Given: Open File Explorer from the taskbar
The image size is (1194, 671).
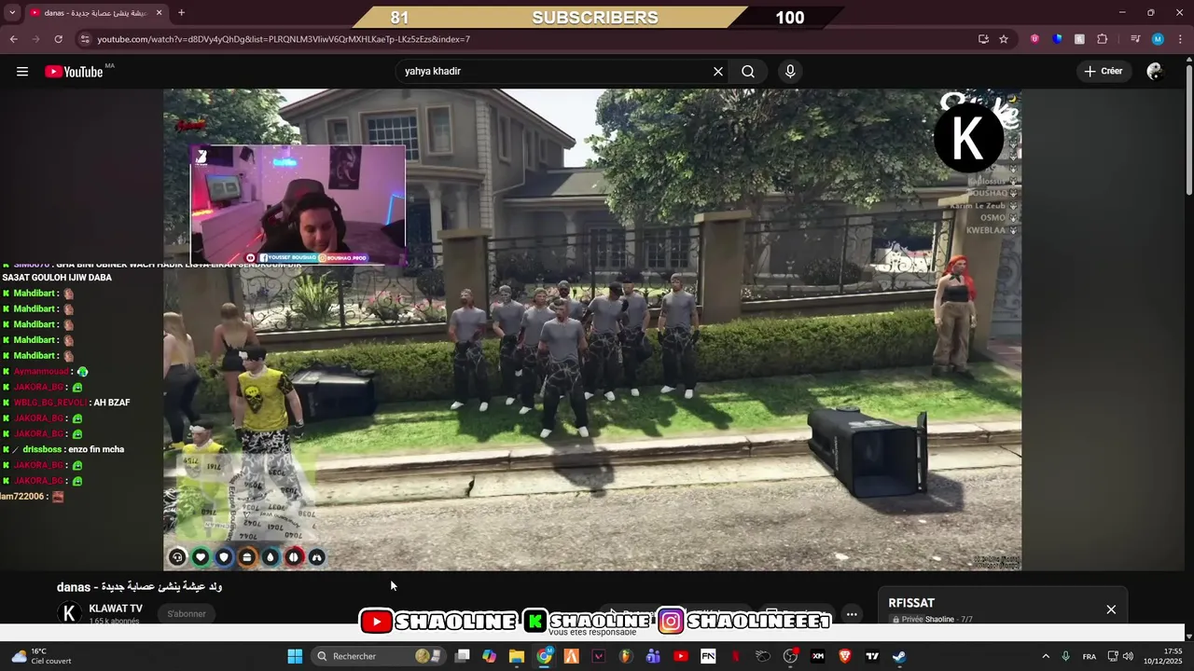Looking at the screenshot, I should coord(517,656).
